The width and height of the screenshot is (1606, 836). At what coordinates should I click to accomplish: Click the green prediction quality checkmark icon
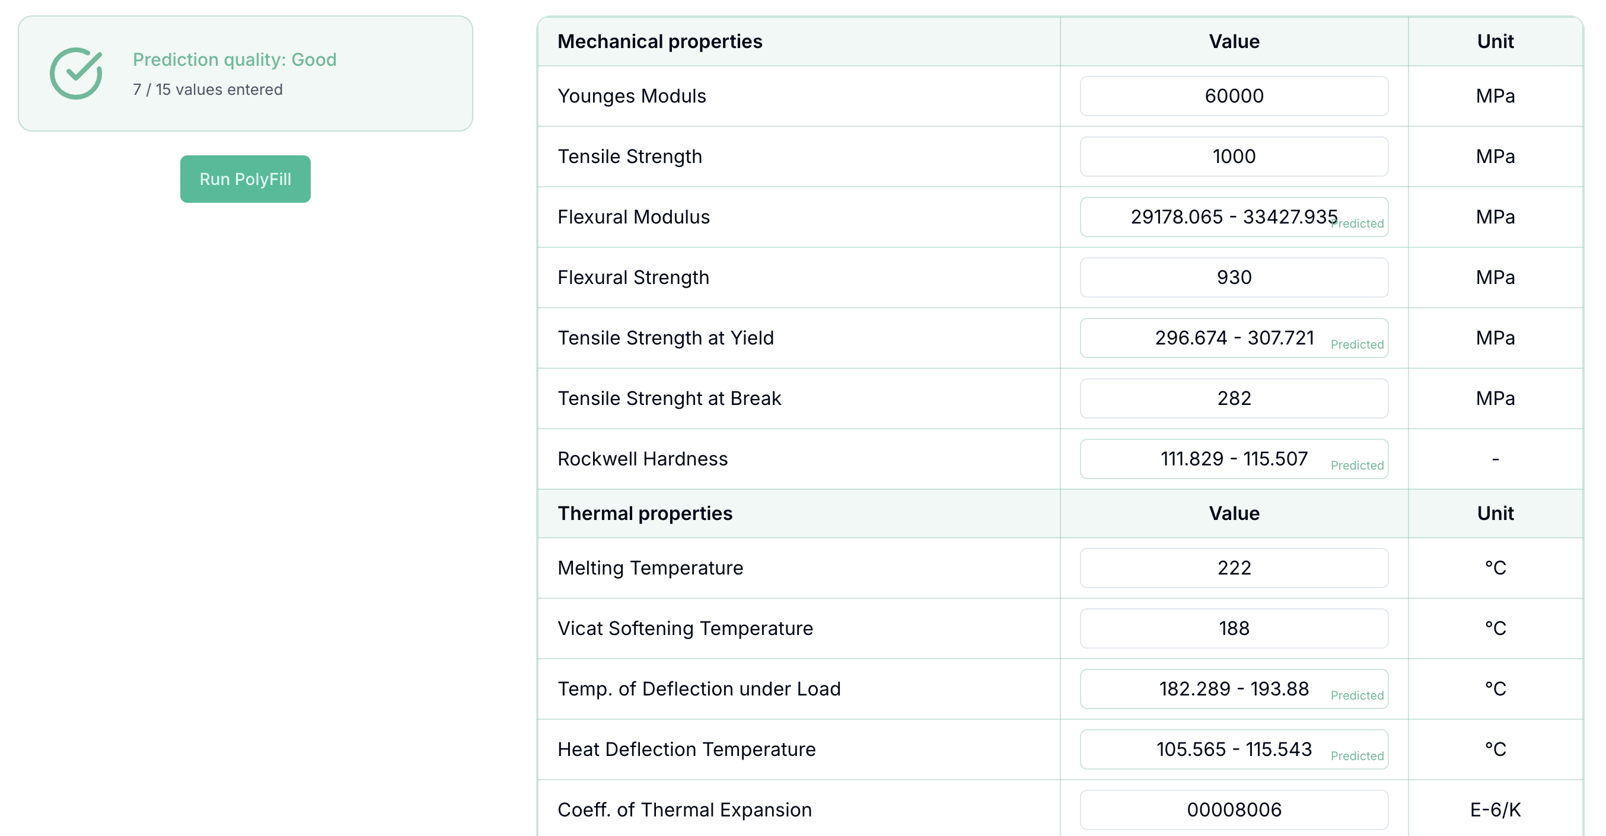pyautogui.click(x=76, y=73)
